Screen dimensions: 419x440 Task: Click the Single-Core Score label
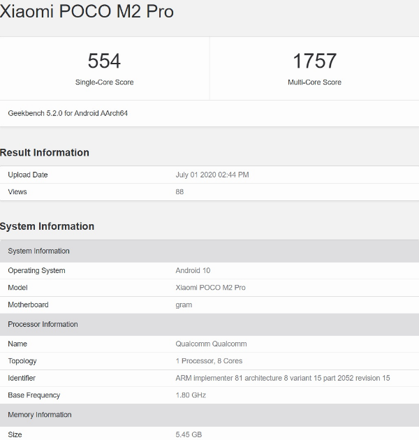104,82
